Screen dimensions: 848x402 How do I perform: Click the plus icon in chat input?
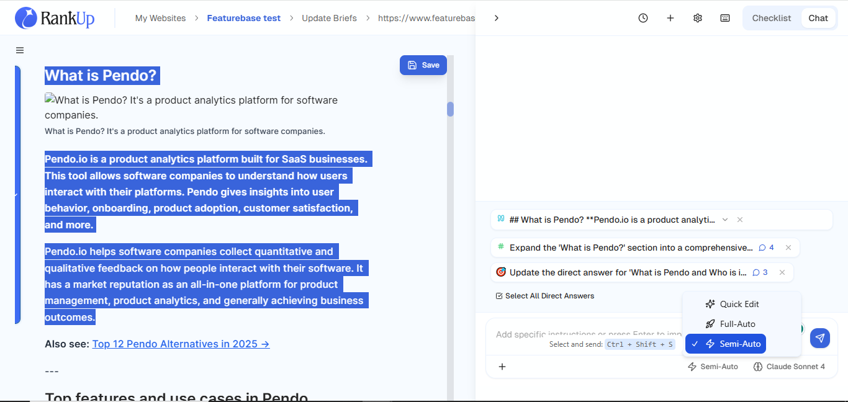(502, 367)
